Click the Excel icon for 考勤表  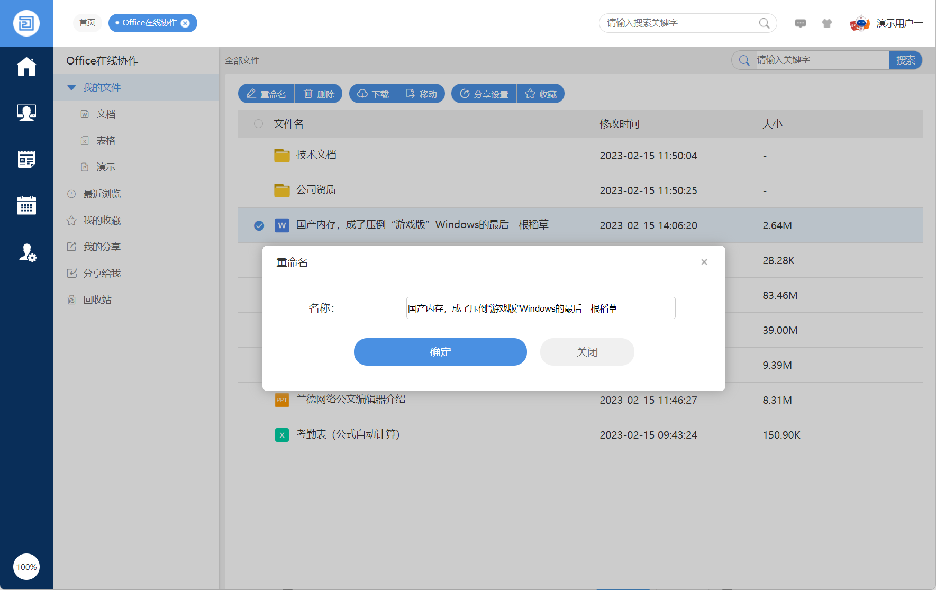click(281, 435)
